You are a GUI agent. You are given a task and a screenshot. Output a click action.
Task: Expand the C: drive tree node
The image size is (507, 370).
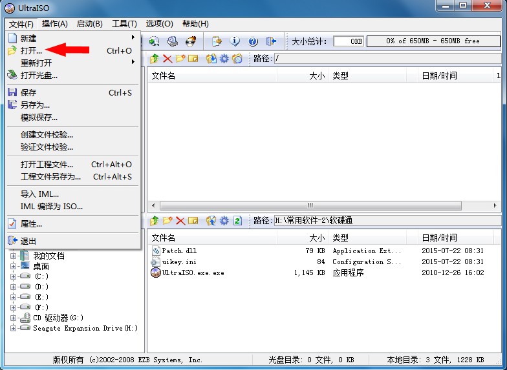[x=14, y=276]
